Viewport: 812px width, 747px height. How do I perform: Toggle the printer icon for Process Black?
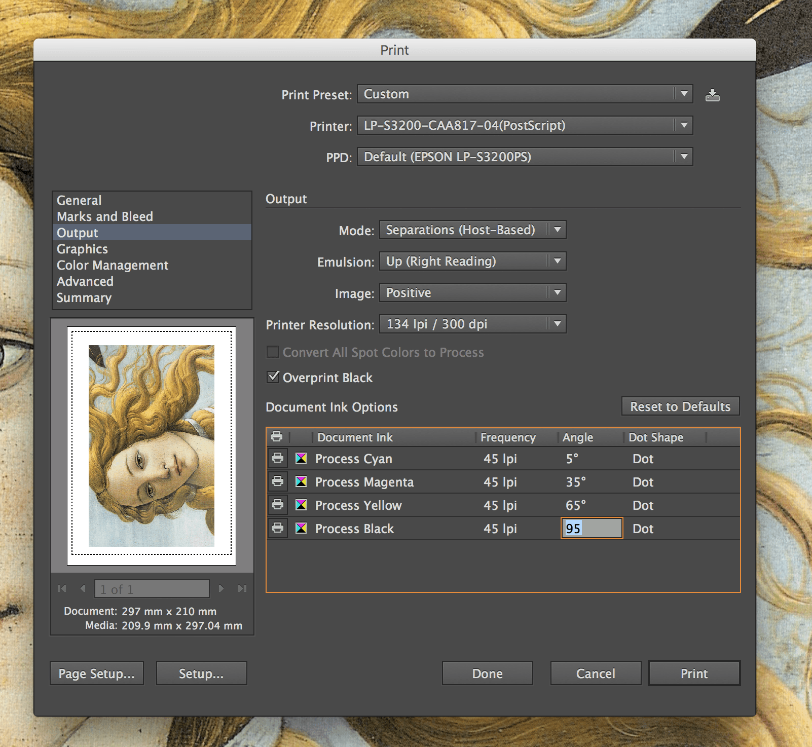(278, 528)
